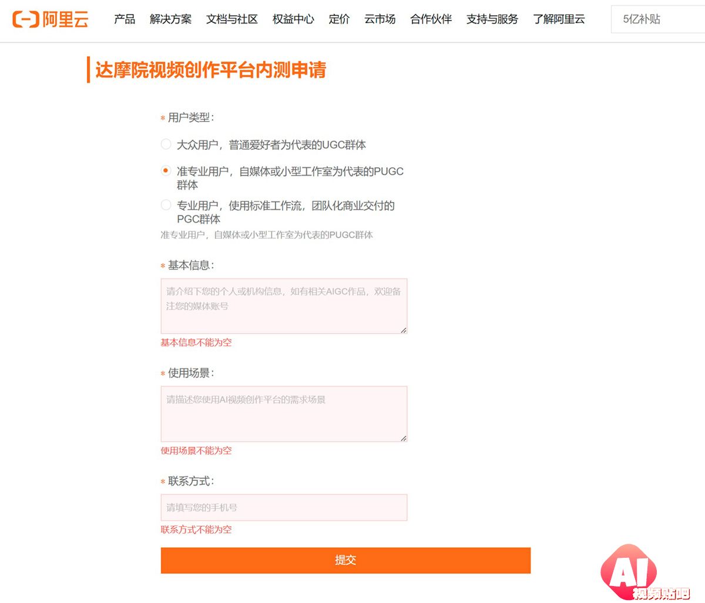The image size is (705, 603).
Task: Click the 使用场景不能为空 error message
Action: point(196,450)
